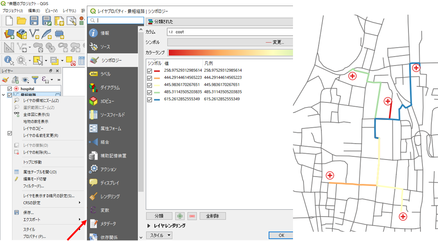Save the project using the floppy disk icon
This screenshot has height=241, width=438.
click(x=34, y=21)
